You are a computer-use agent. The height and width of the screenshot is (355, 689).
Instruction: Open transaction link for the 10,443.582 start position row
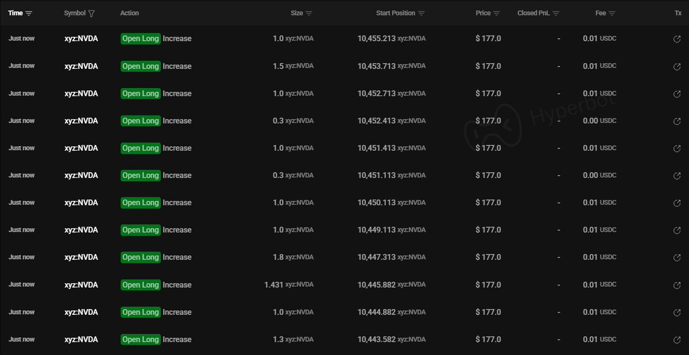(677, 340)
